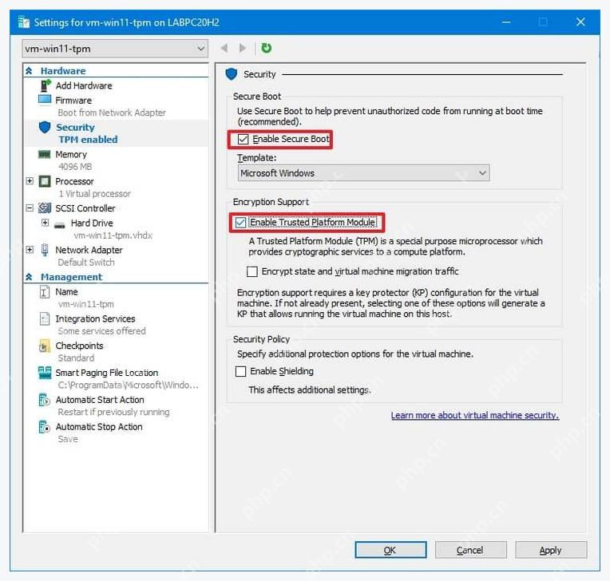Click 'Default Switch' text
The height and width of the screenshot is (581, 610).
point(86,262)
